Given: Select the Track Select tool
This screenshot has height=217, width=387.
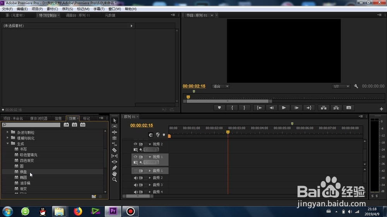Looking at the screenshot, I should click(x=115, y=126).
